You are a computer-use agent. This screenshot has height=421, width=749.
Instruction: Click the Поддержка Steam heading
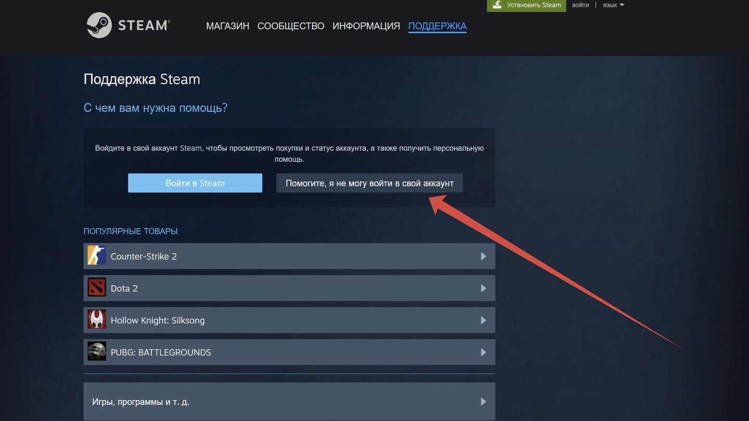[x=141, y=80]
